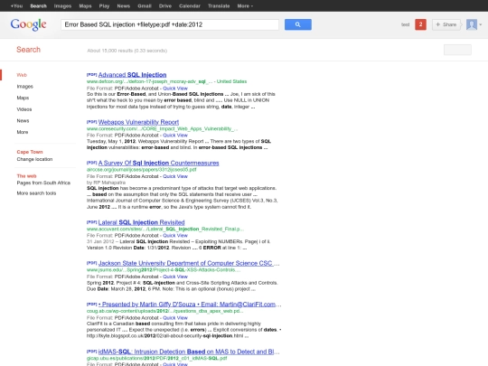Select Maps in the top black bar
The height and width of the screenshot is (366, 488).
(x=85, y=6)
